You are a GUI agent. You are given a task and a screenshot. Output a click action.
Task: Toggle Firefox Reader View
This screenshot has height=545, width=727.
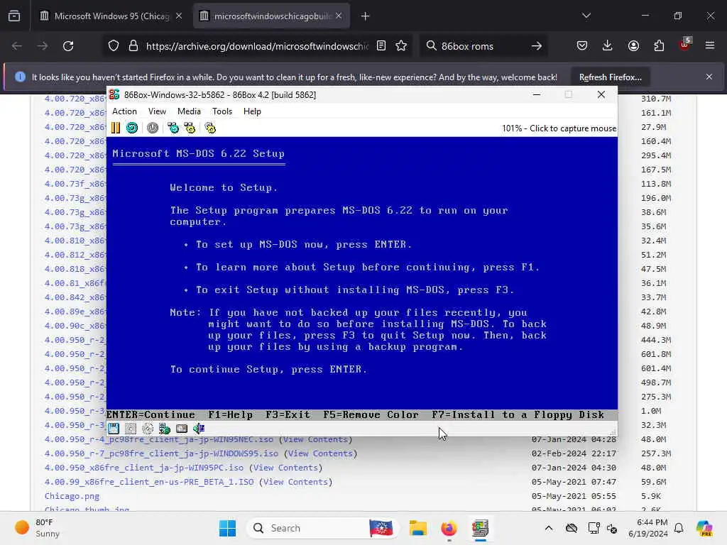coord(381,46)
